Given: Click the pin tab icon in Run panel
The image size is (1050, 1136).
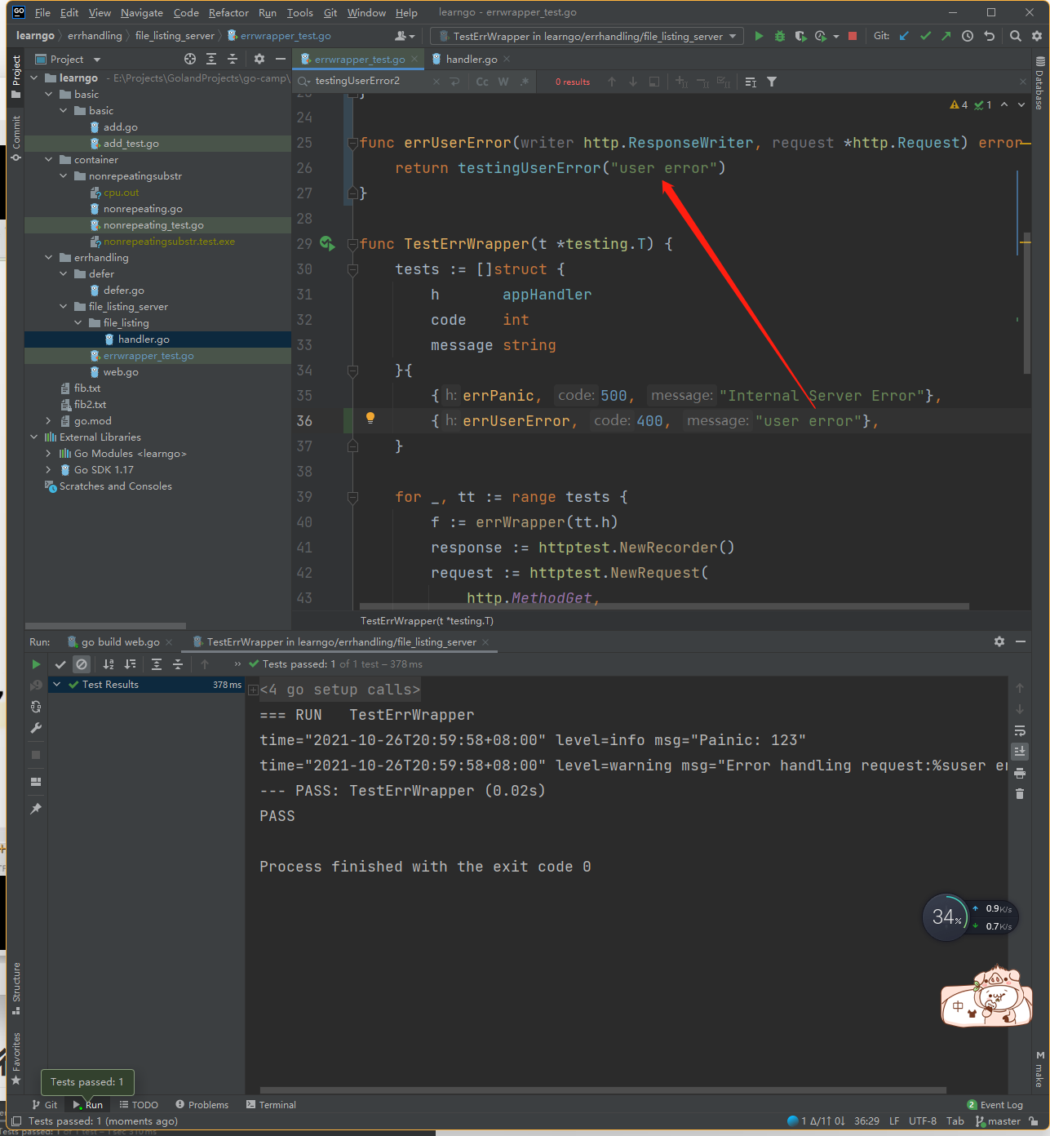Looking at the screenshot, I should pyautogui.click(x=36, y=809).
